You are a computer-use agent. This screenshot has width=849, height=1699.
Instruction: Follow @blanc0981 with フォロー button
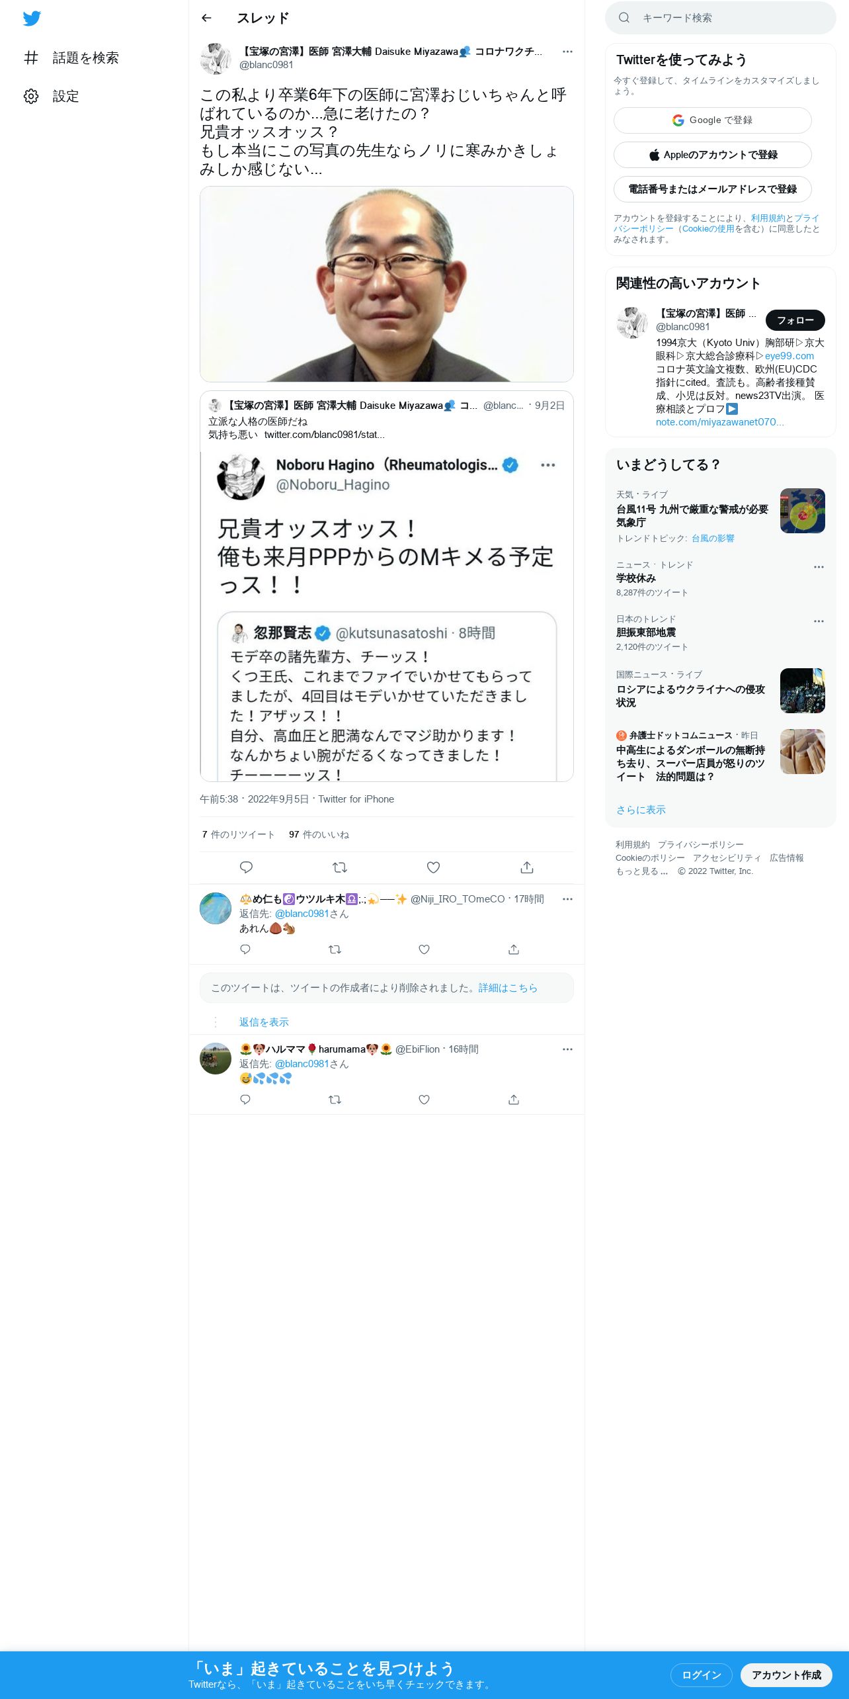pyautogui.click(x=795, y=320)
